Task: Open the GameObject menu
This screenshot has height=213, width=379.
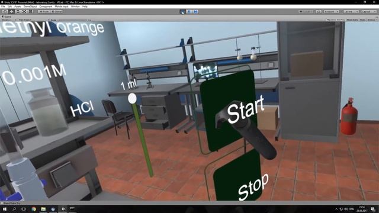Action: 30,7
